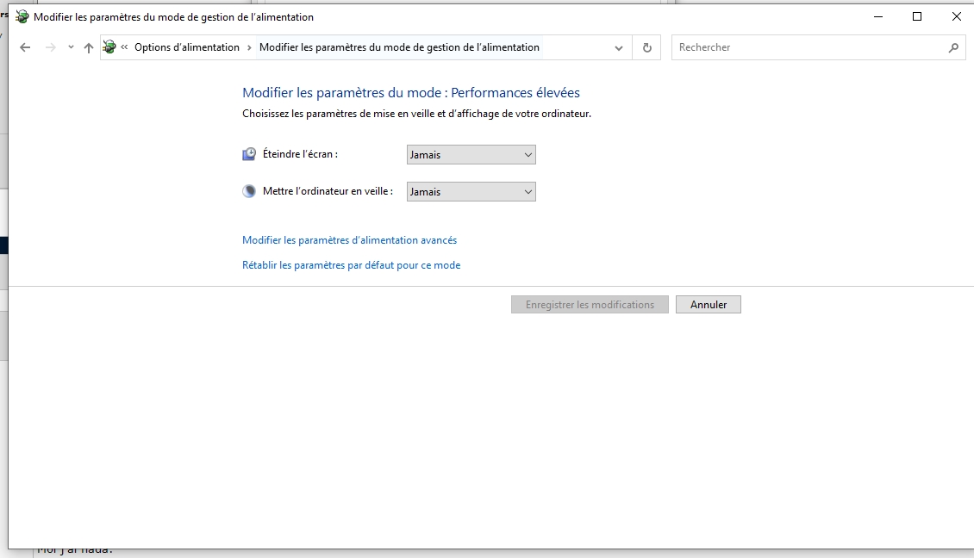Open the recent locations chevron
The height and width of the screenshot is (558, 974).
pyautogui.click(x=71, y=47)
